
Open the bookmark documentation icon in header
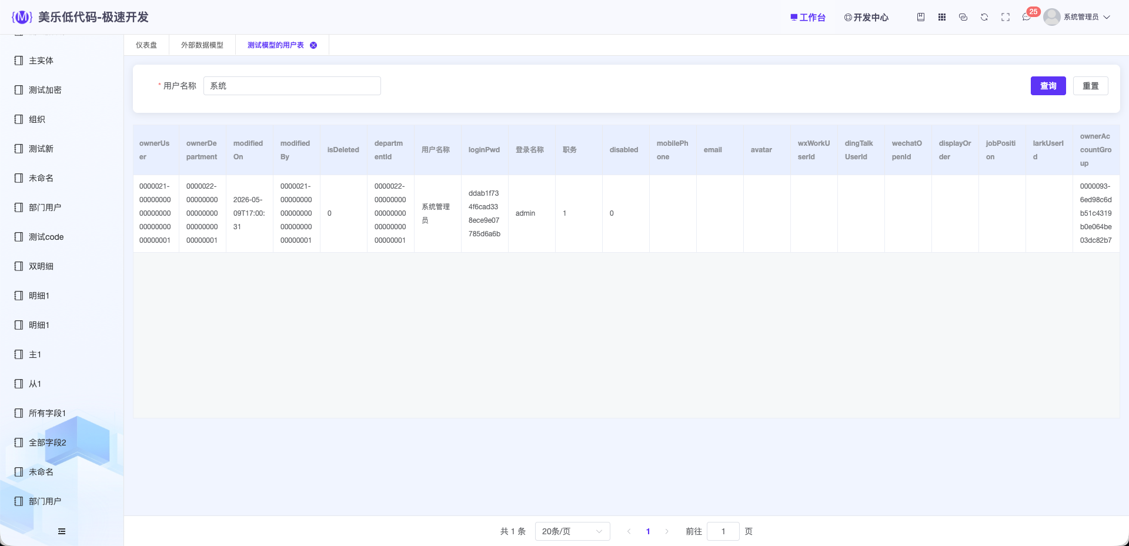(921, 17)
